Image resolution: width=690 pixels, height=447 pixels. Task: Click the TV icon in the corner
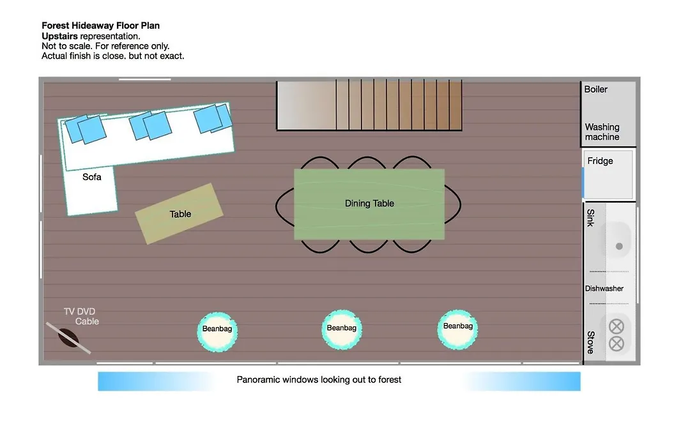click(x=68, y=338)
